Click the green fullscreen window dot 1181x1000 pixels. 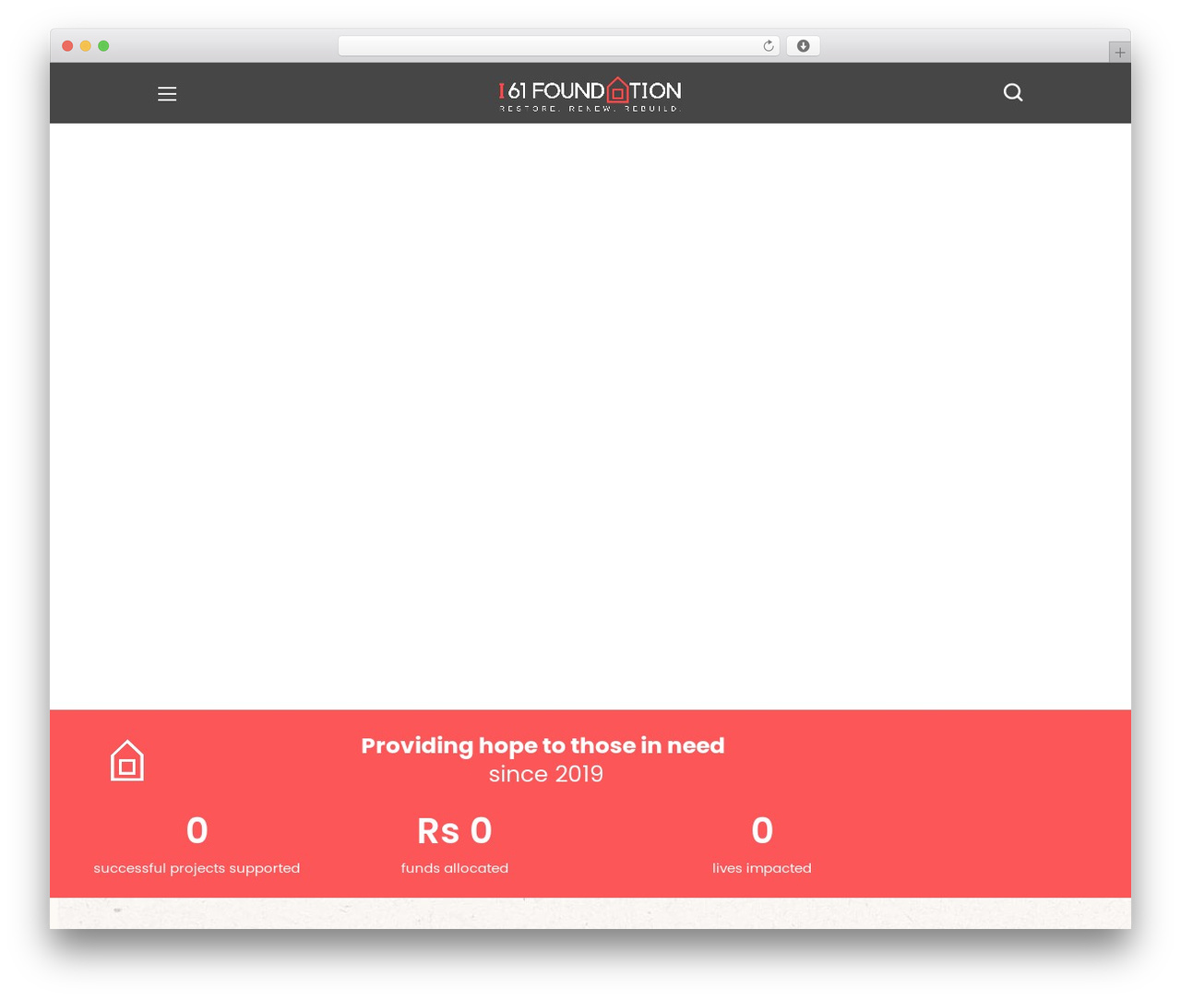coord(103,46)
